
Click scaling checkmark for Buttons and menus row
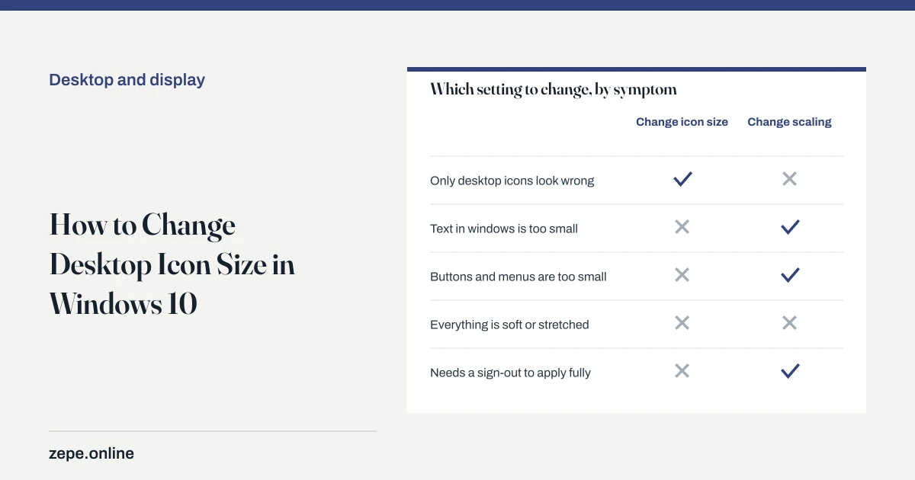click(x=790, y=275)
